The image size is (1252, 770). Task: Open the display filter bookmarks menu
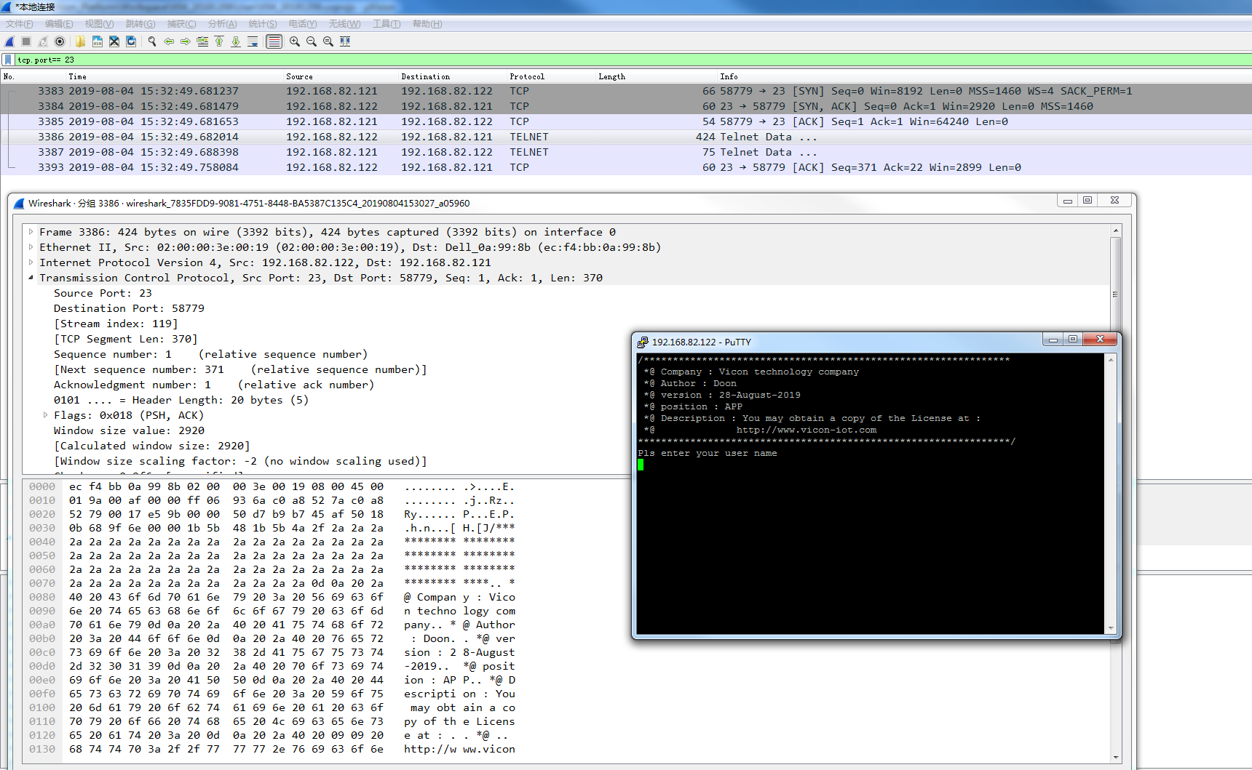click(7, 60)
